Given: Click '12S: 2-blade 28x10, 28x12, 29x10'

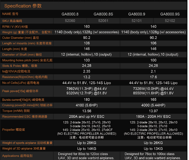Looking at the screenshot, I should (154, 122).
